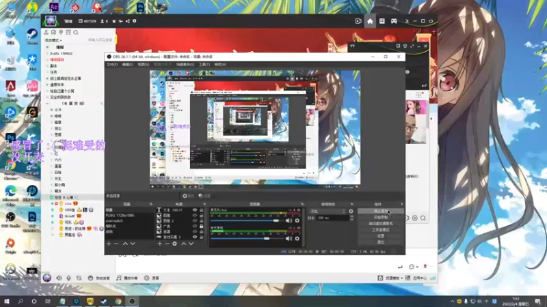Mute the first audio mixer channel
The image size is (547, 307).
point(289,220)
